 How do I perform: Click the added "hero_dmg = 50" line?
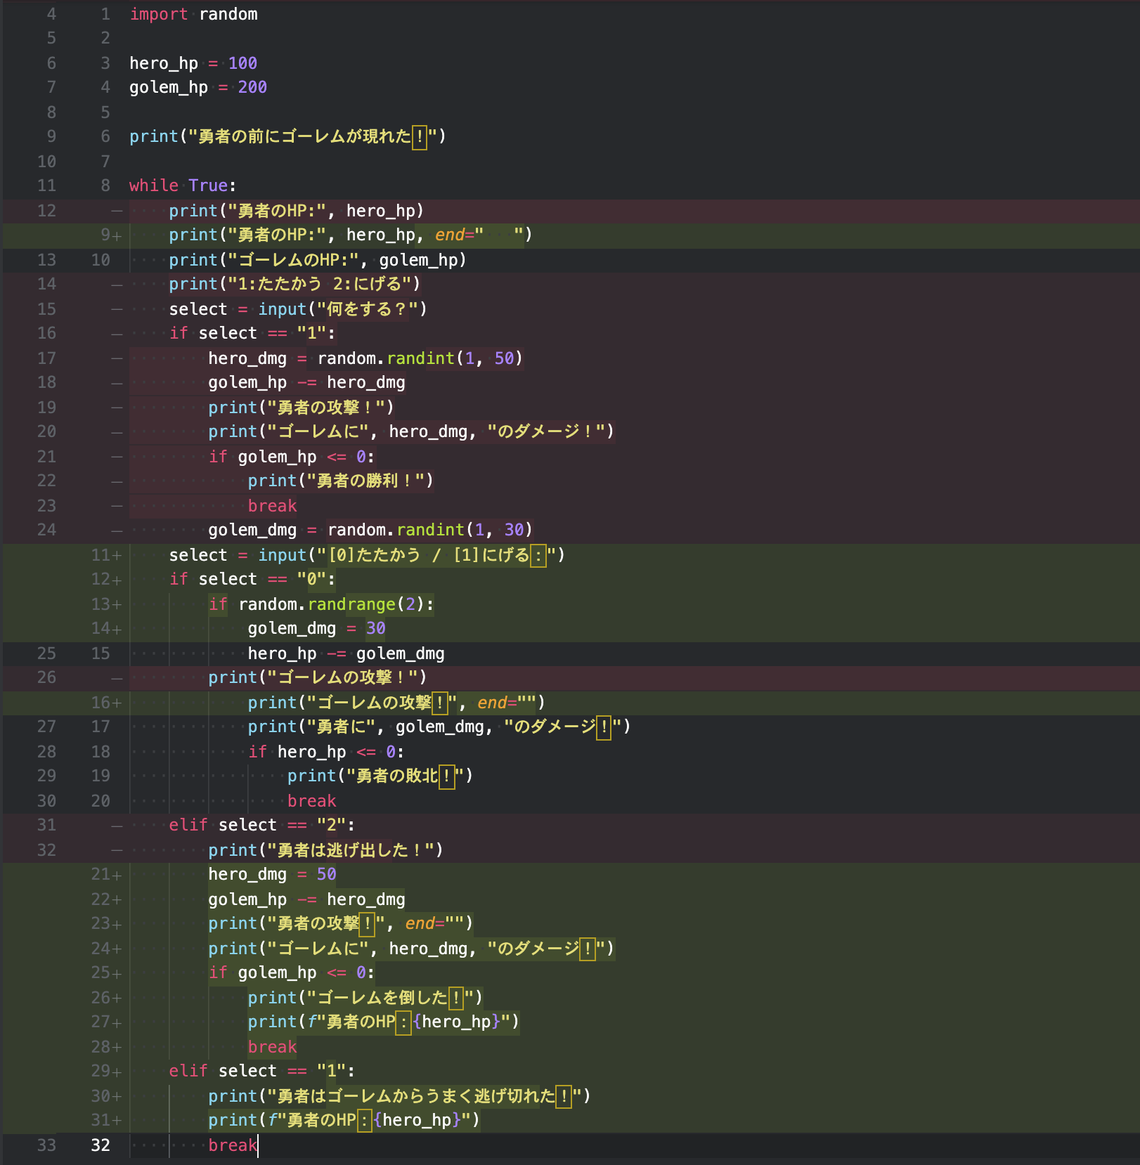(x=272, y=874)
